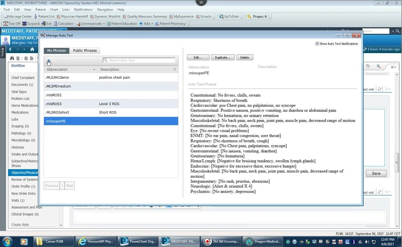
Task: Open Physician Handoff in the toolbar
Action: (72, 16)
